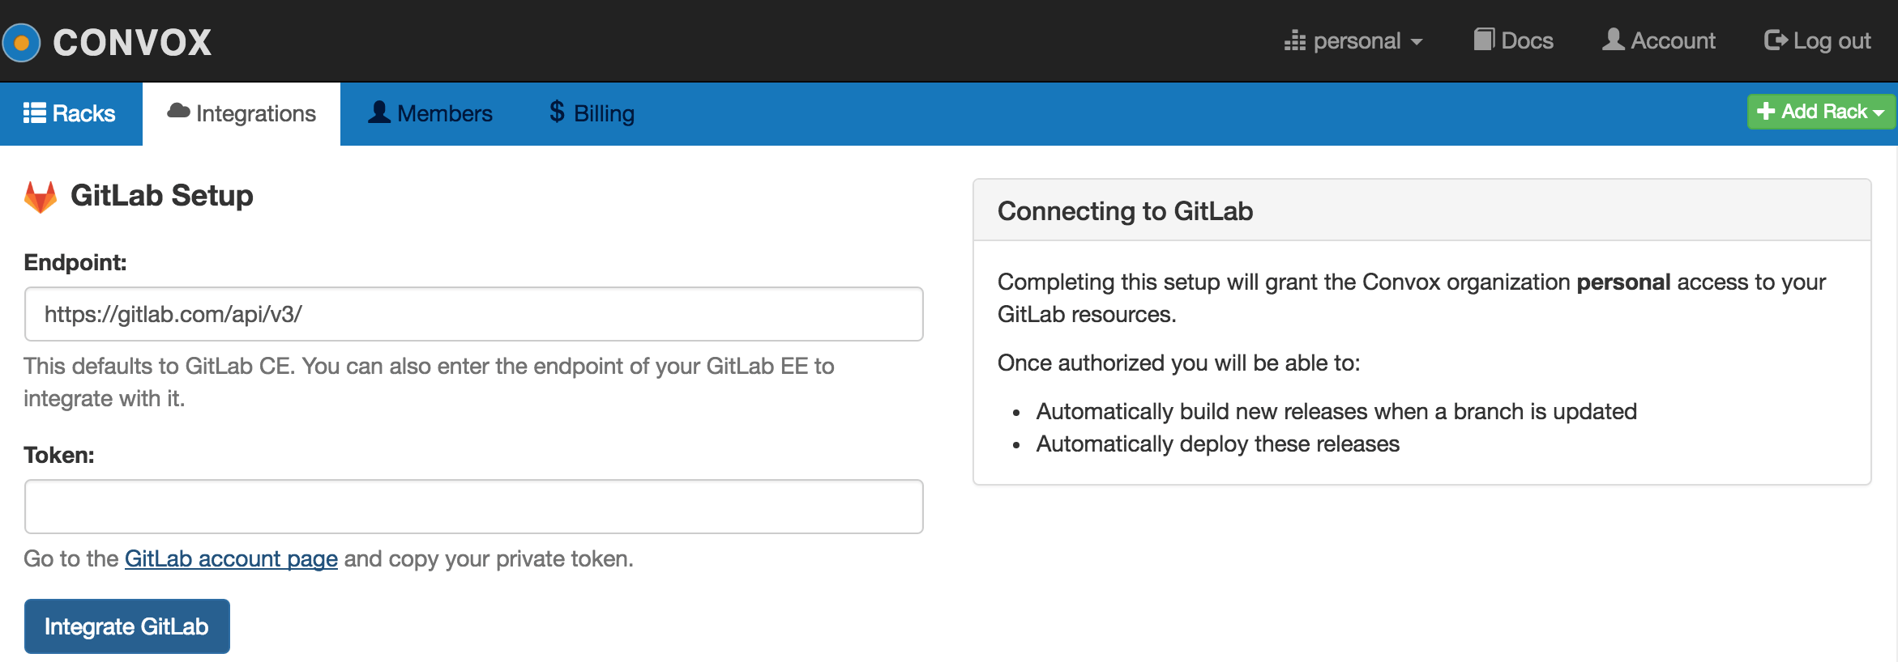Open the GitLab account page link
This screenshot has width=1898, height=662.
231,558
